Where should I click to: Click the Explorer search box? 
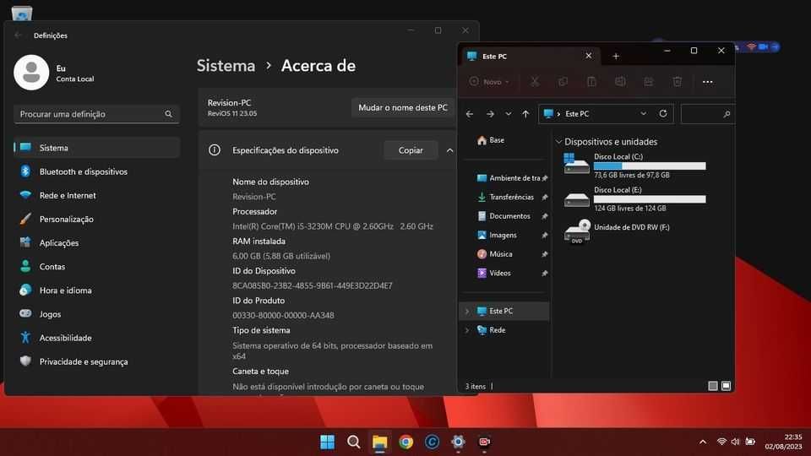pyautogui.click(x=707, y=114)
